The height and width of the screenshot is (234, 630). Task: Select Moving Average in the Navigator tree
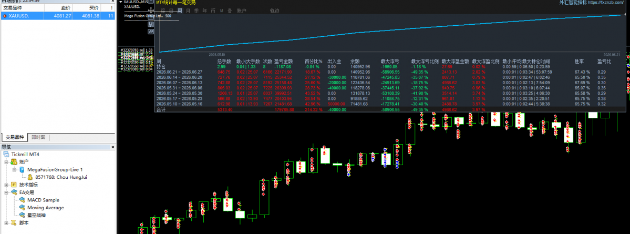45,208
